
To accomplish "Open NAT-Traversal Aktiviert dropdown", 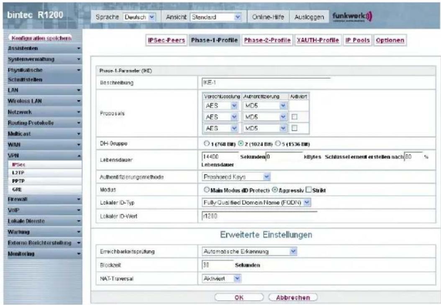I will [222, 279].
